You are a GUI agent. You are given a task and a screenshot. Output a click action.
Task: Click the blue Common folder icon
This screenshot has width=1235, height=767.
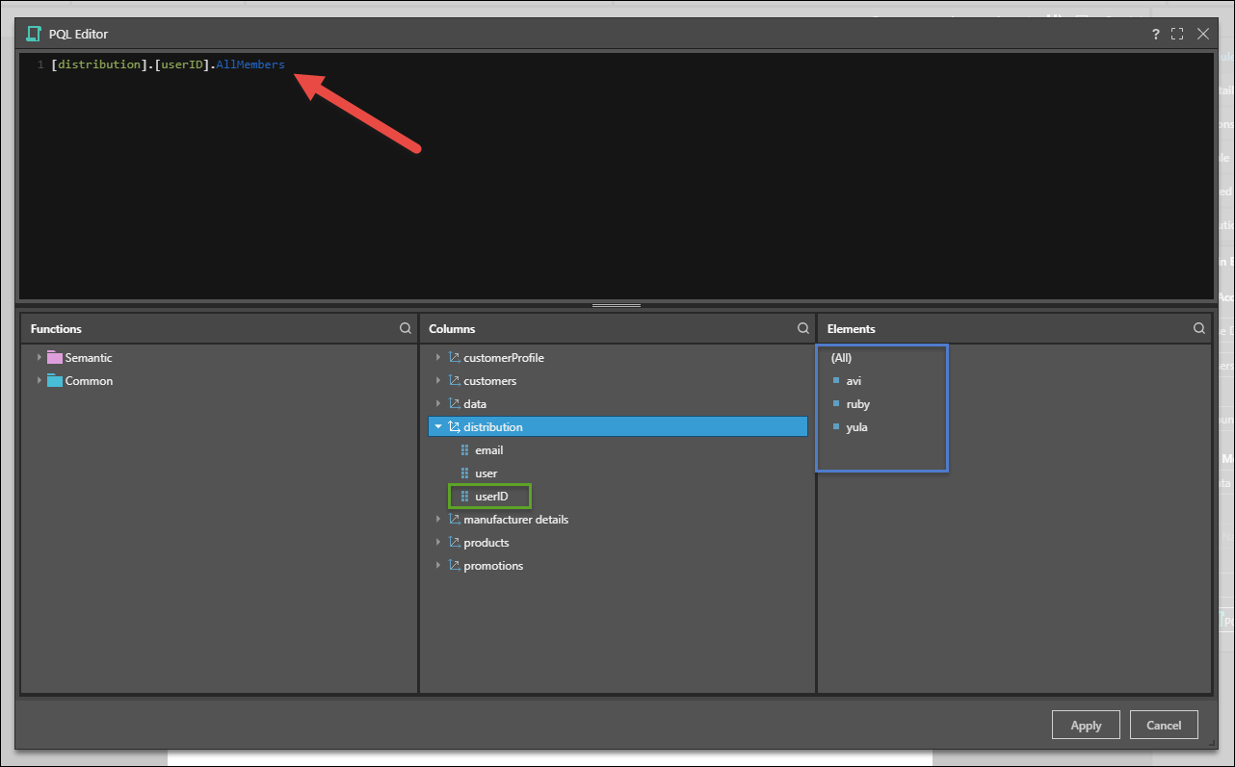point(55,381)
